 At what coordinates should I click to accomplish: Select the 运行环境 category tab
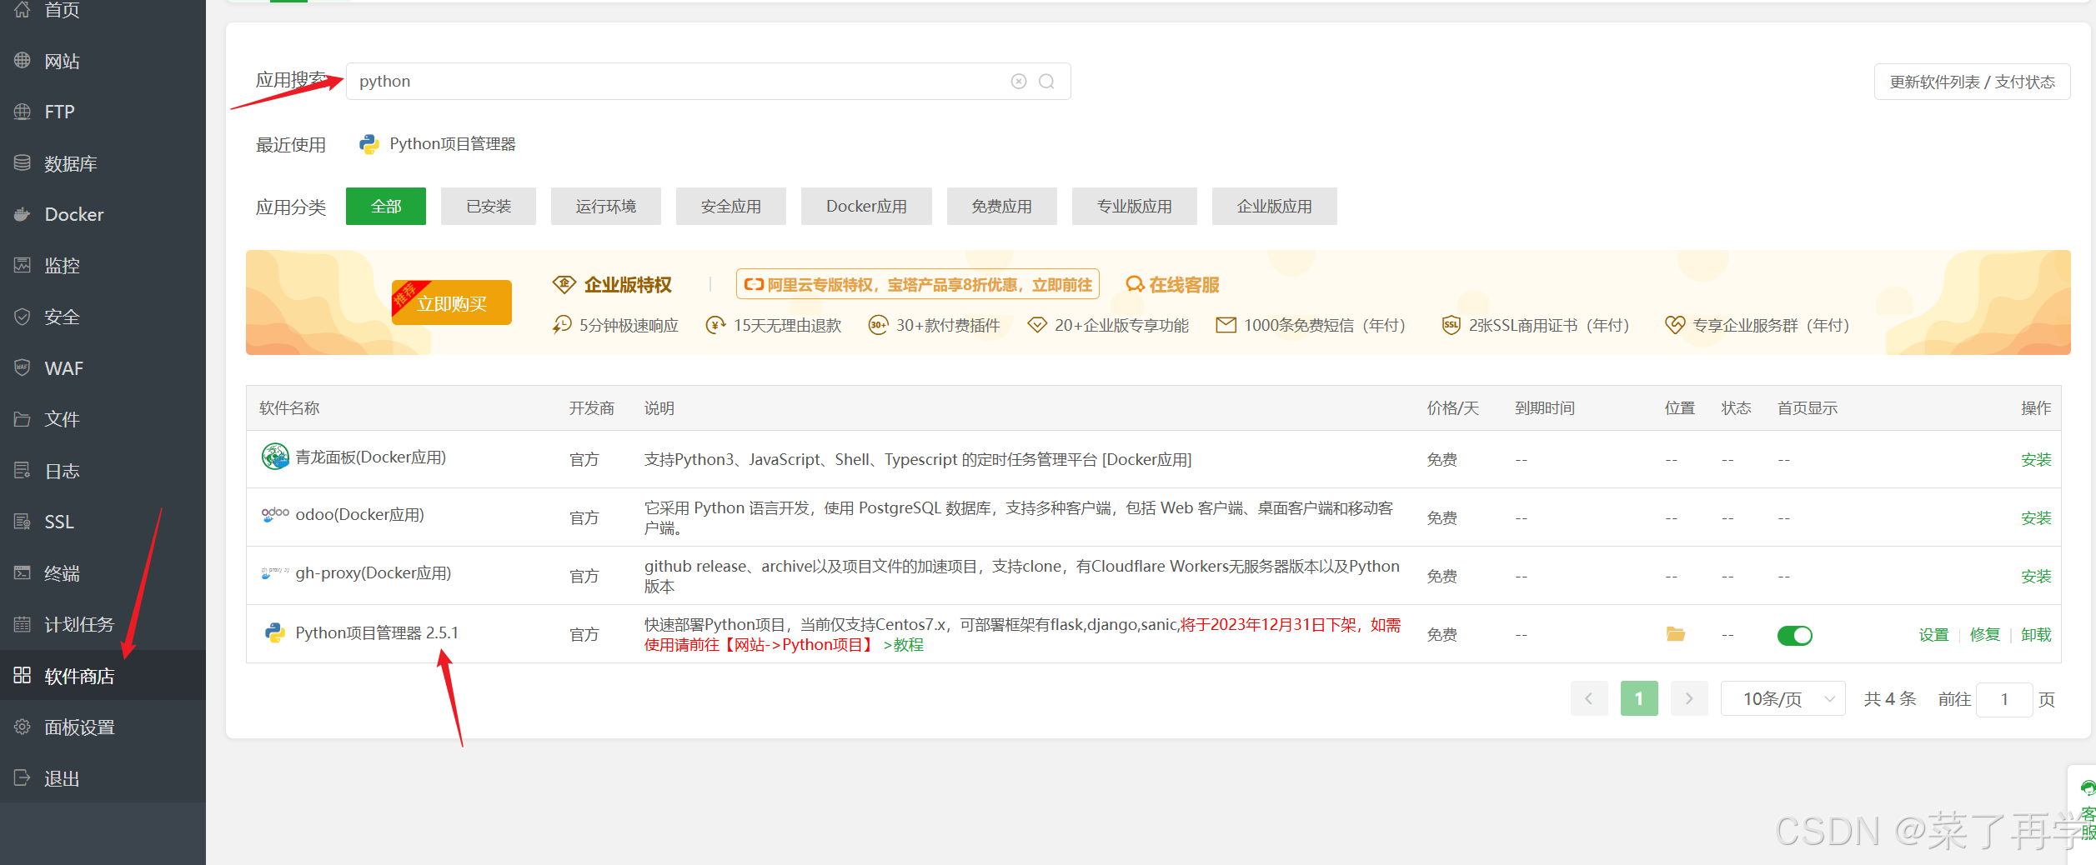(x=606, y=206)
